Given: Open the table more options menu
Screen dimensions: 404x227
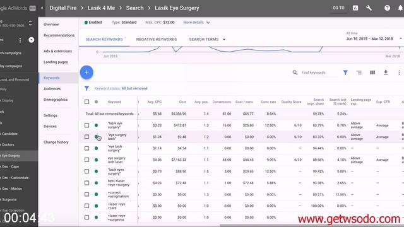Looking at the screenshot, I should (399, 73).
